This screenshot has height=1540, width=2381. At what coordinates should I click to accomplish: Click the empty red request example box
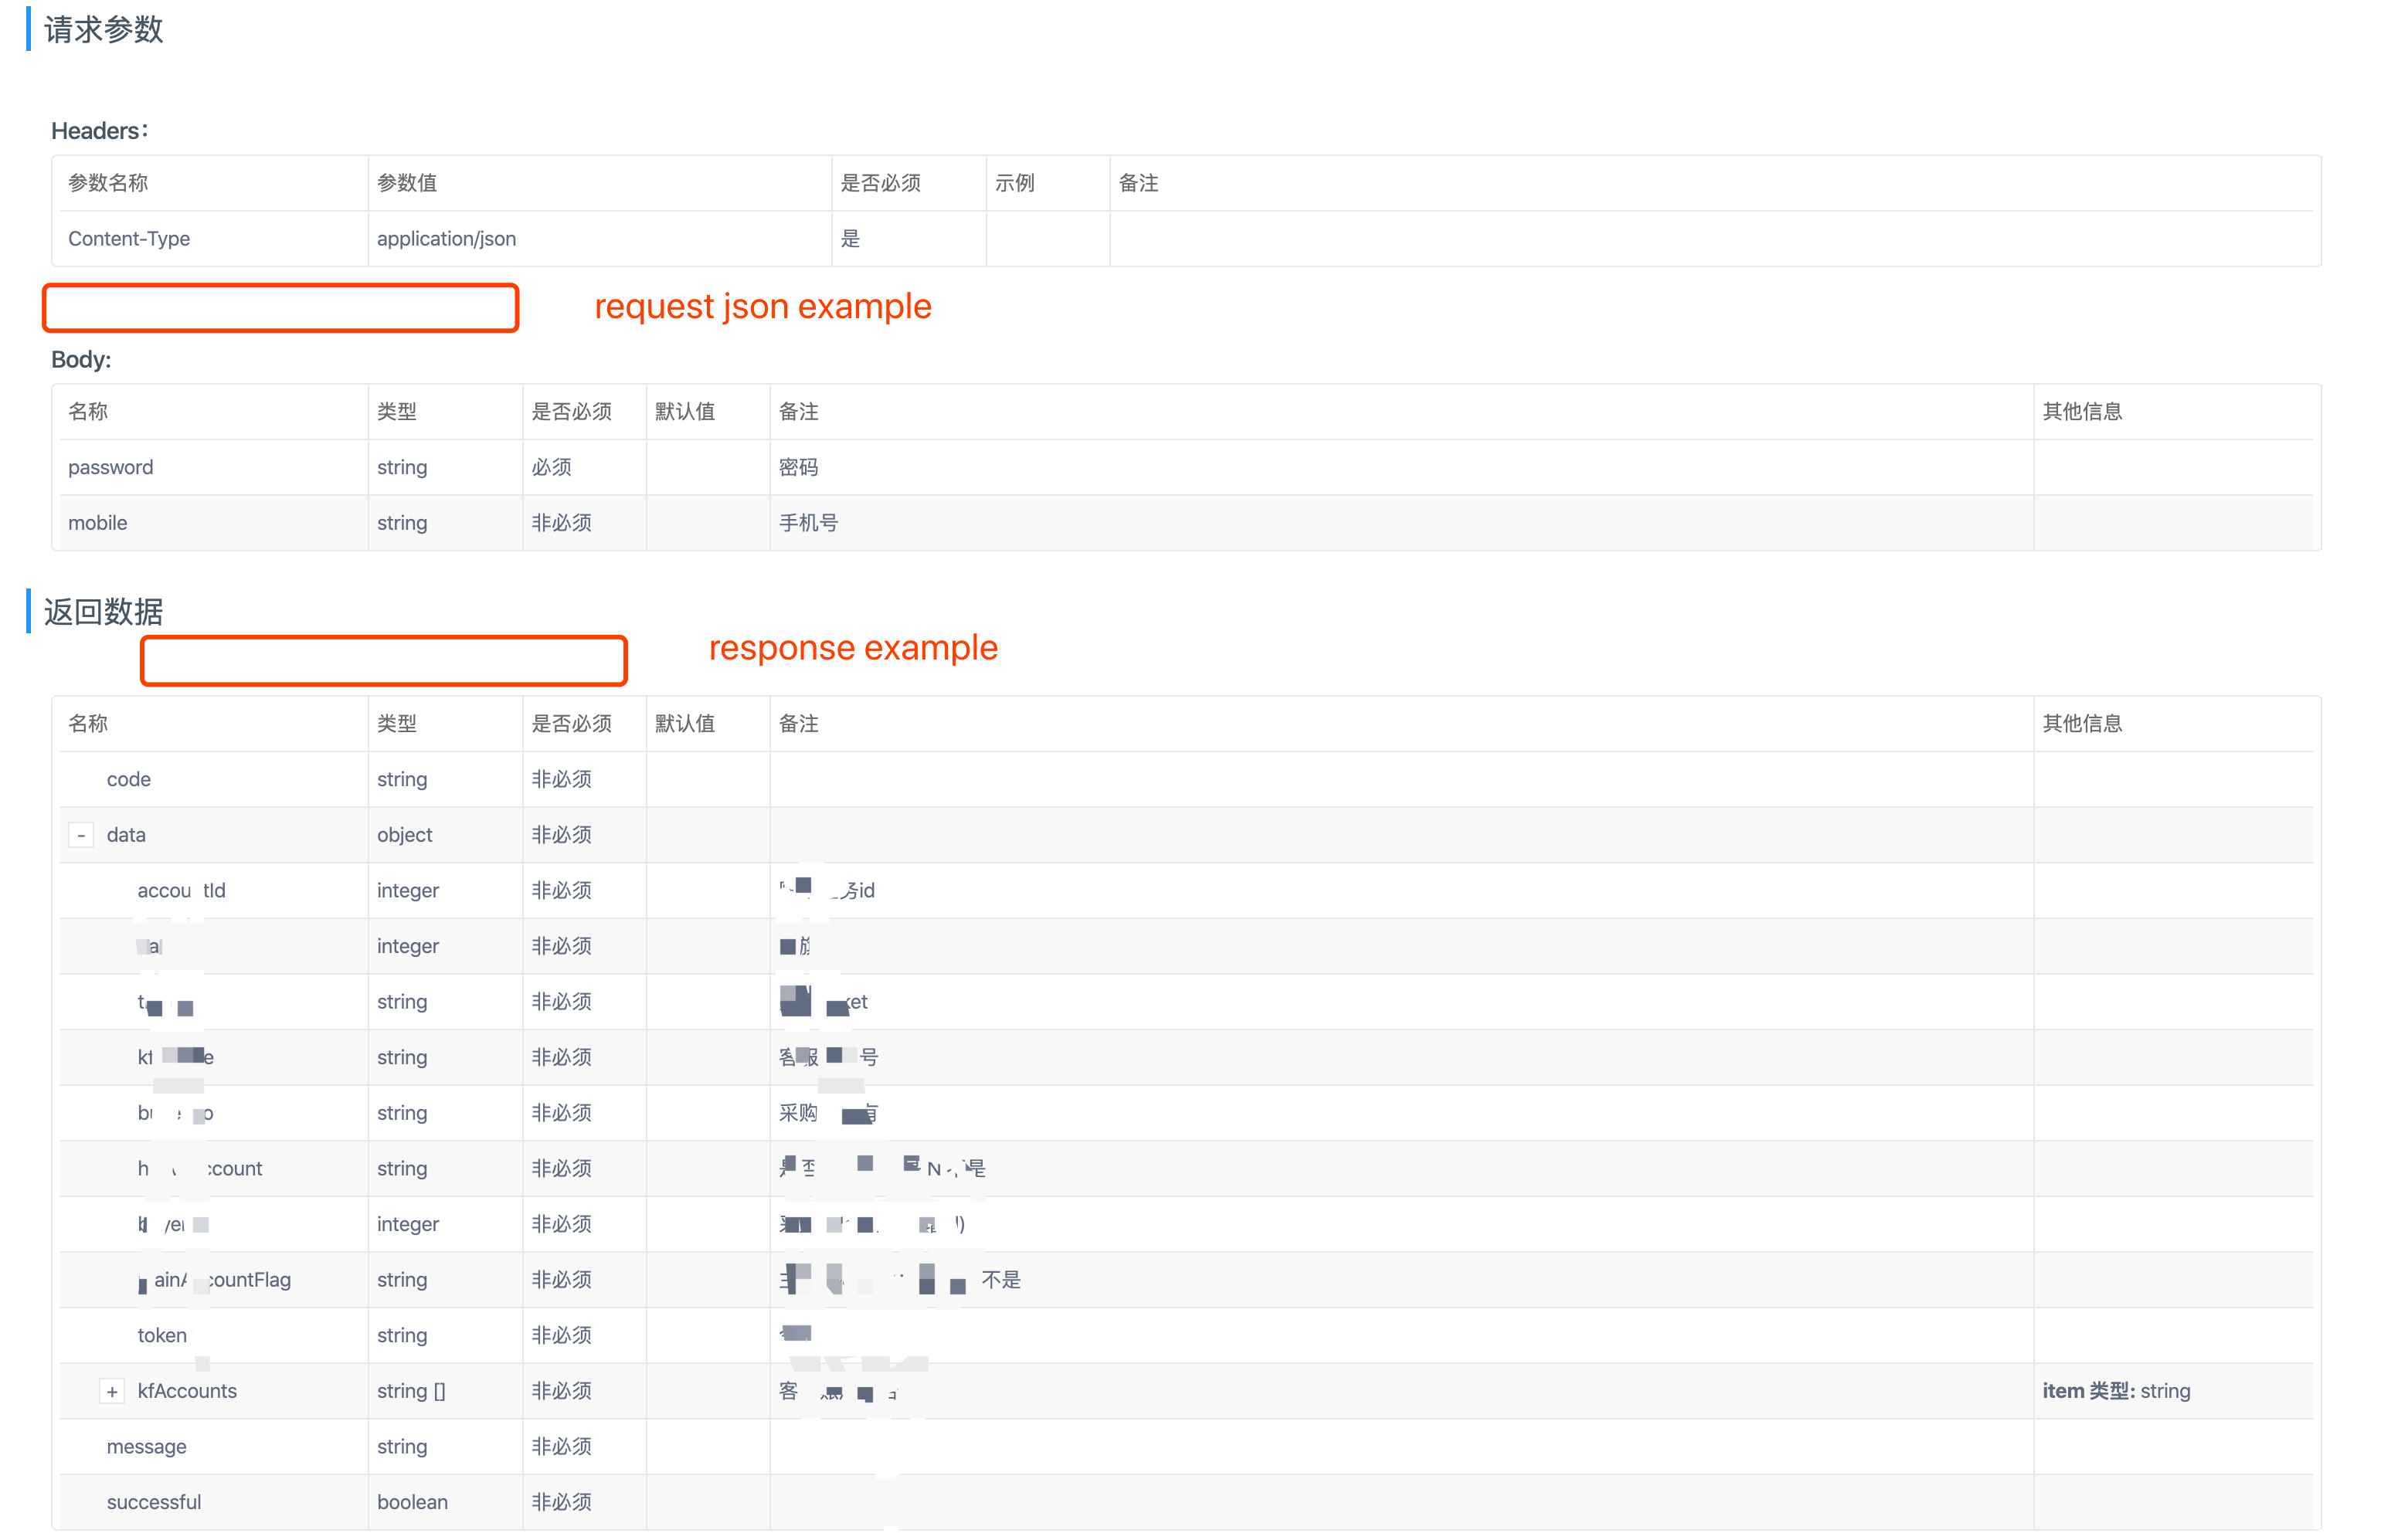pos(280,308)
